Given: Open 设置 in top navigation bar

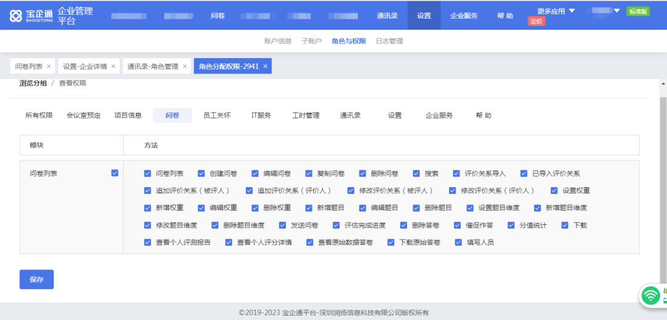Looking at the screenshot, I should pos(424,15).
